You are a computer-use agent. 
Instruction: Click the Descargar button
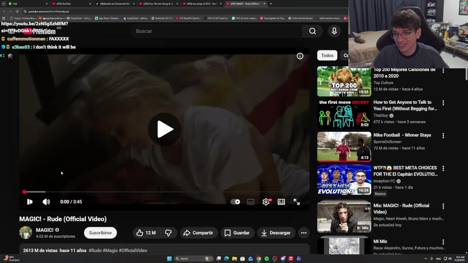[276, 233]
